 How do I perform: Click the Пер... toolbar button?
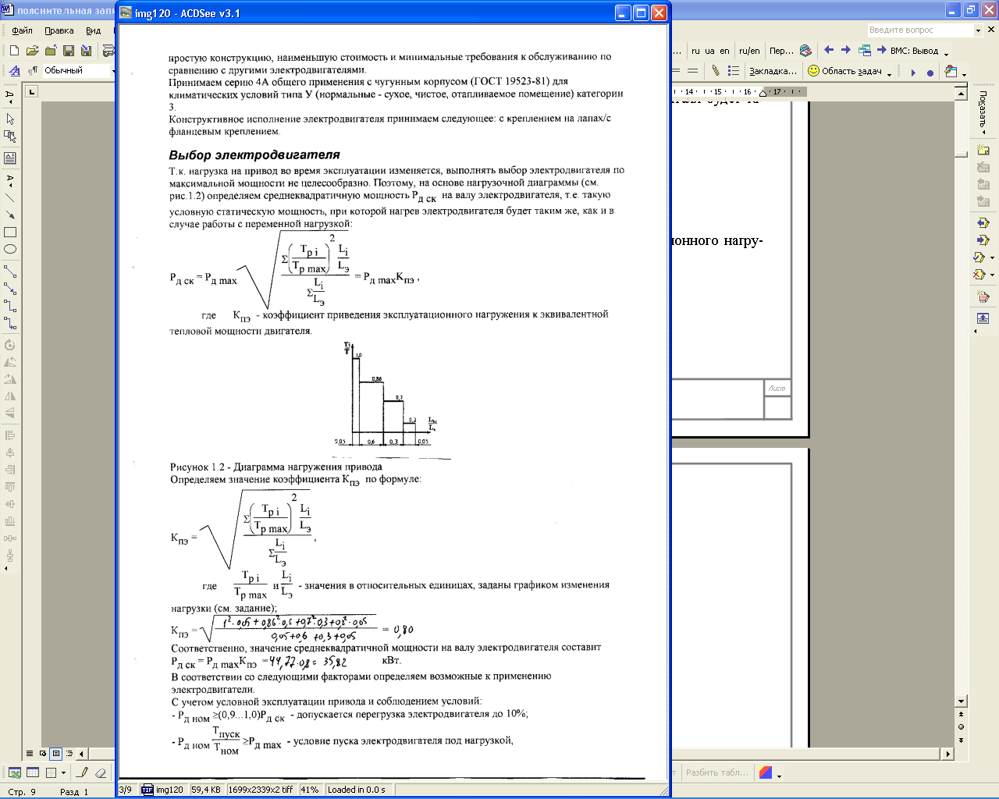(781, 51)
